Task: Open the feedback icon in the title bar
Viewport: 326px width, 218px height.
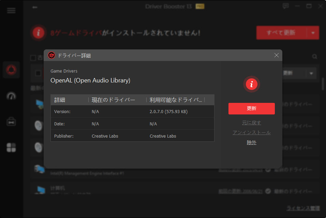Action: (286, 6)
